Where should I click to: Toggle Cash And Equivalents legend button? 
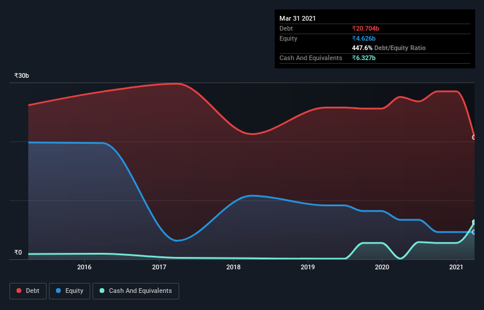[136, 291]
